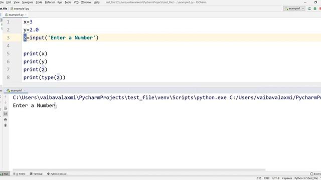This screenshot has height=180, width=321.
Task: Open the Navigate menu
Action: [x=28, y=2]
